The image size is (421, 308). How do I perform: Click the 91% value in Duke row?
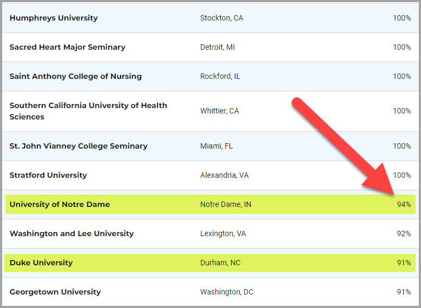point(404,263)
